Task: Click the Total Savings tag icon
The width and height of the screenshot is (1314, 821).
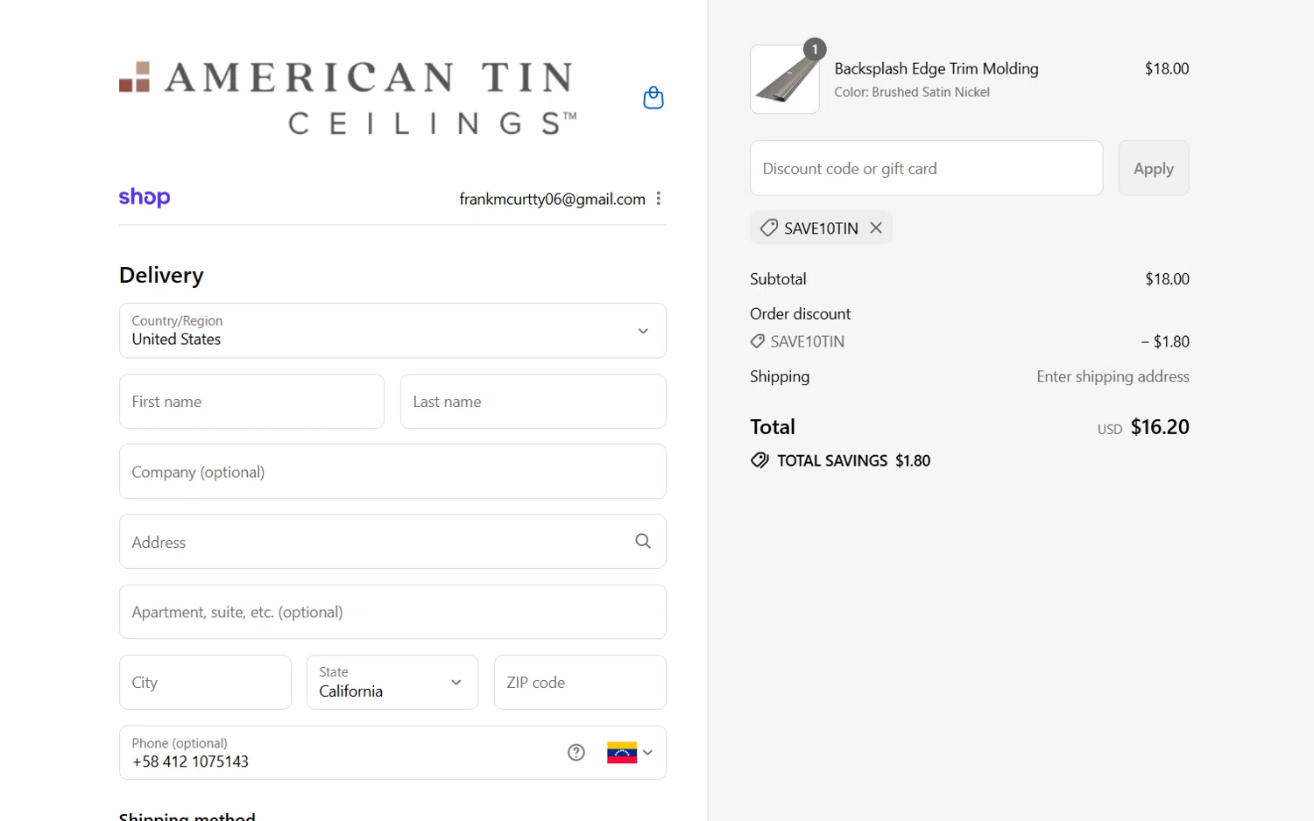Action: [x=759, y=460]
